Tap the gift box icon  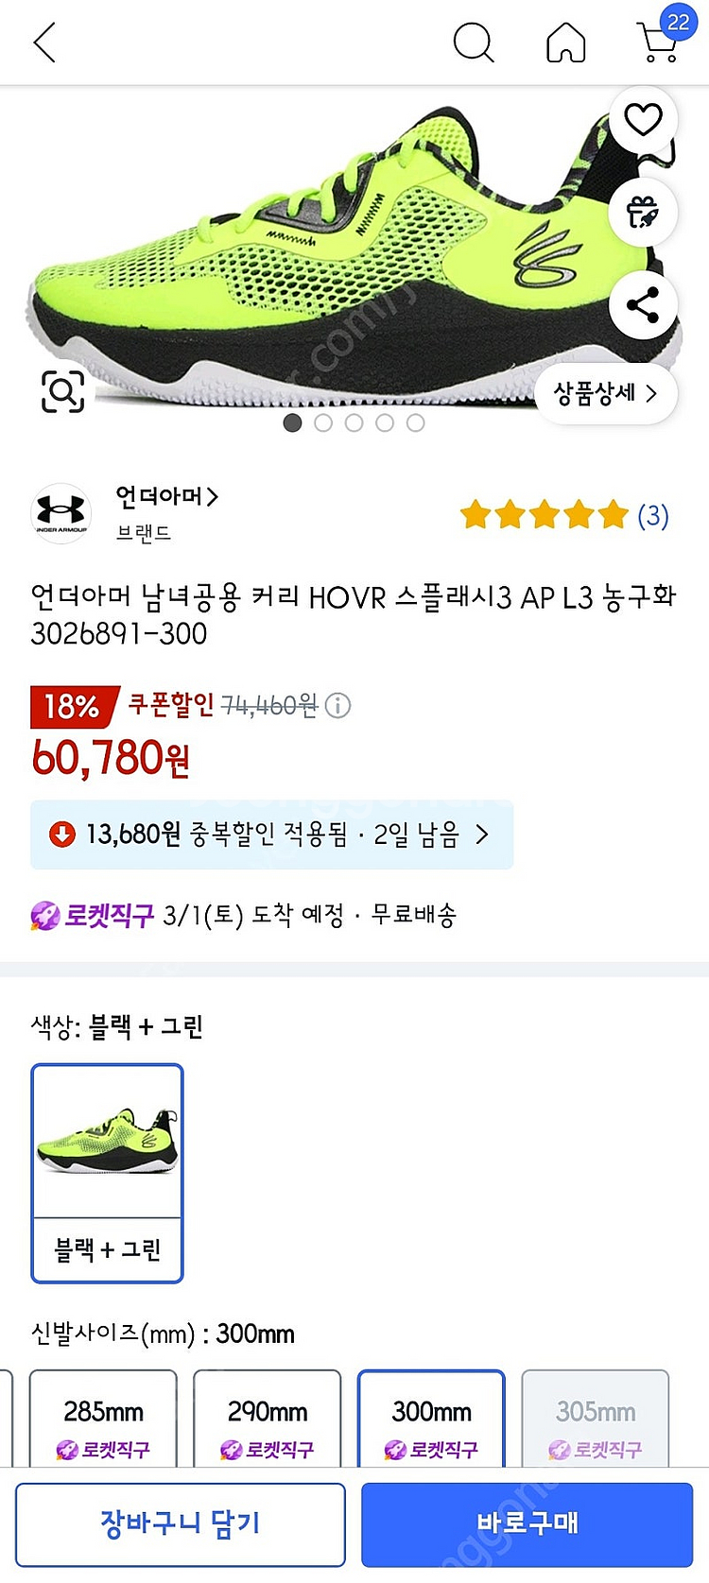coord(643,212)
